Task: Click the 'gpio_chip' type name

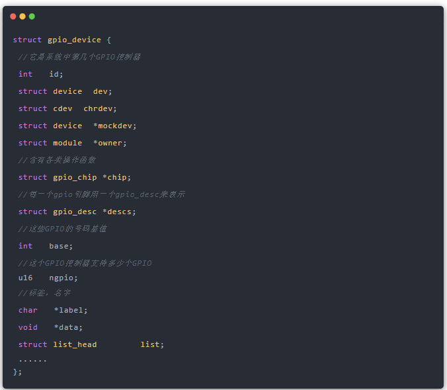Action: pyautogui.click(x=75, y=177)
